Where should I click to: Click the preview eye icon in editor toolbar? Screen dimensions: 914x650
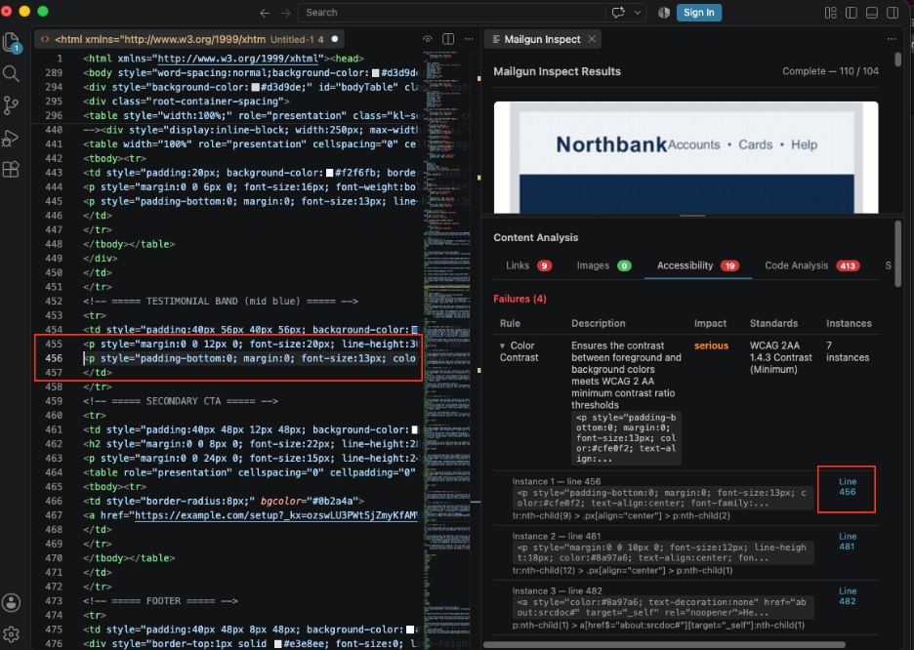pyautogui.click(x=428, y=39)
